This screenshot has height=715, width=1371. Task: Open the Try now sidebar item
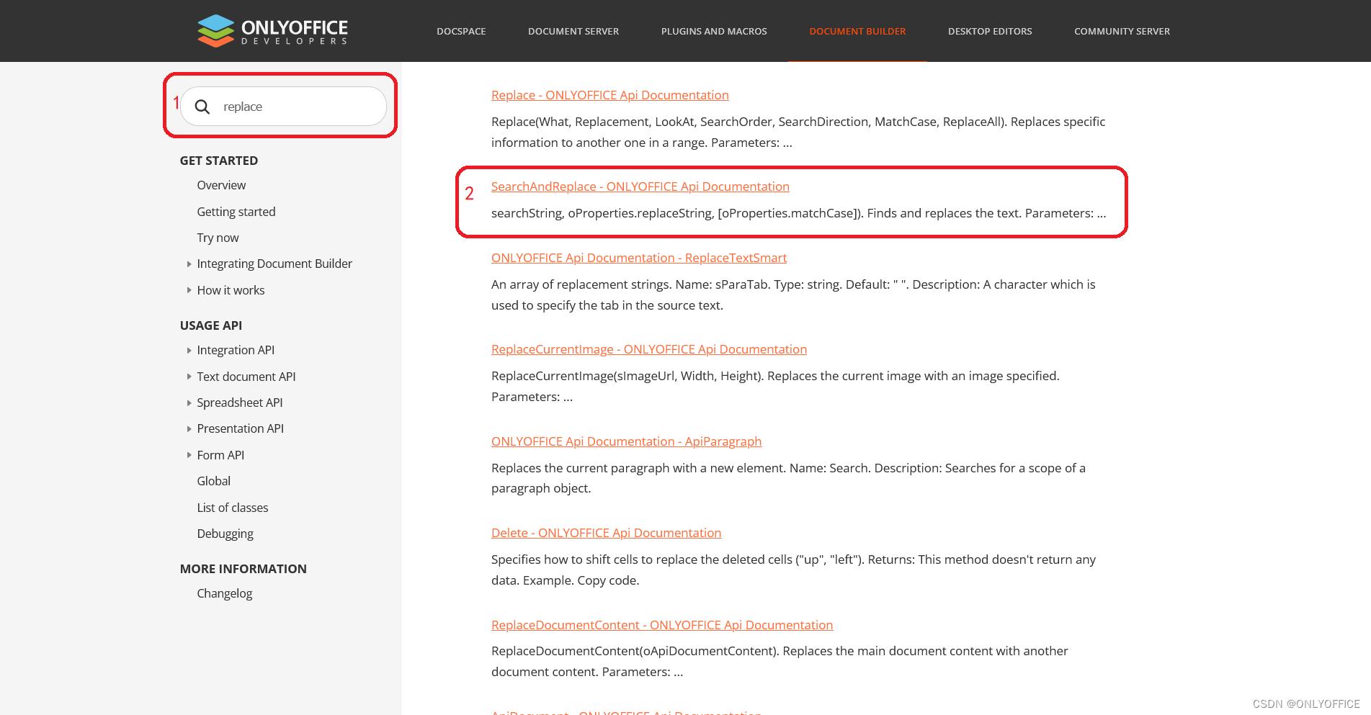[x=218, y=238]
